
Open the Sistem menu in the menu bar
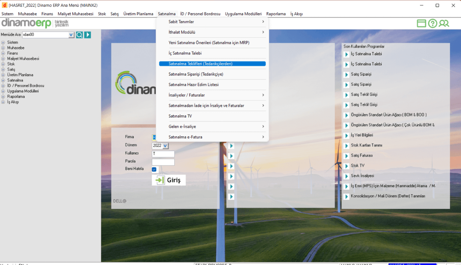tap(8, 14)
